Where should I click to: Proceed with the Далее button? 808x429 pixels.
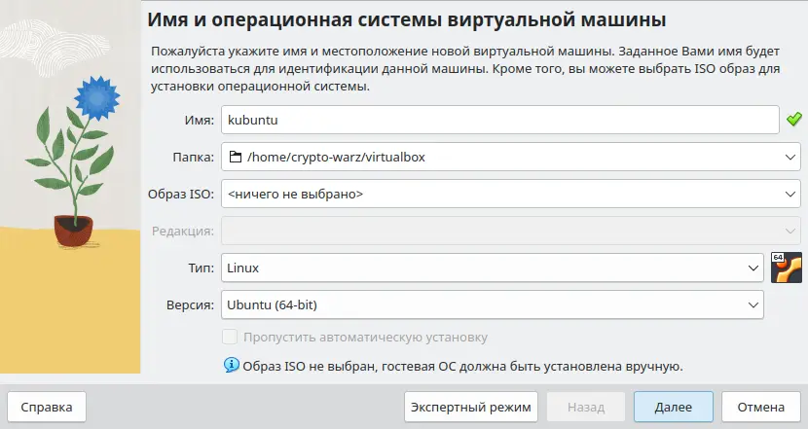(x=674, y=407)
